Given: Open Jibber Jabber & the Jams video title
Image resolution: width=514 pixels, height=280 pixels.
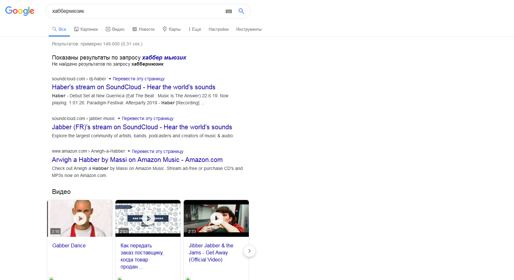Looking at the screenshot, I should [x=211, y=252].
